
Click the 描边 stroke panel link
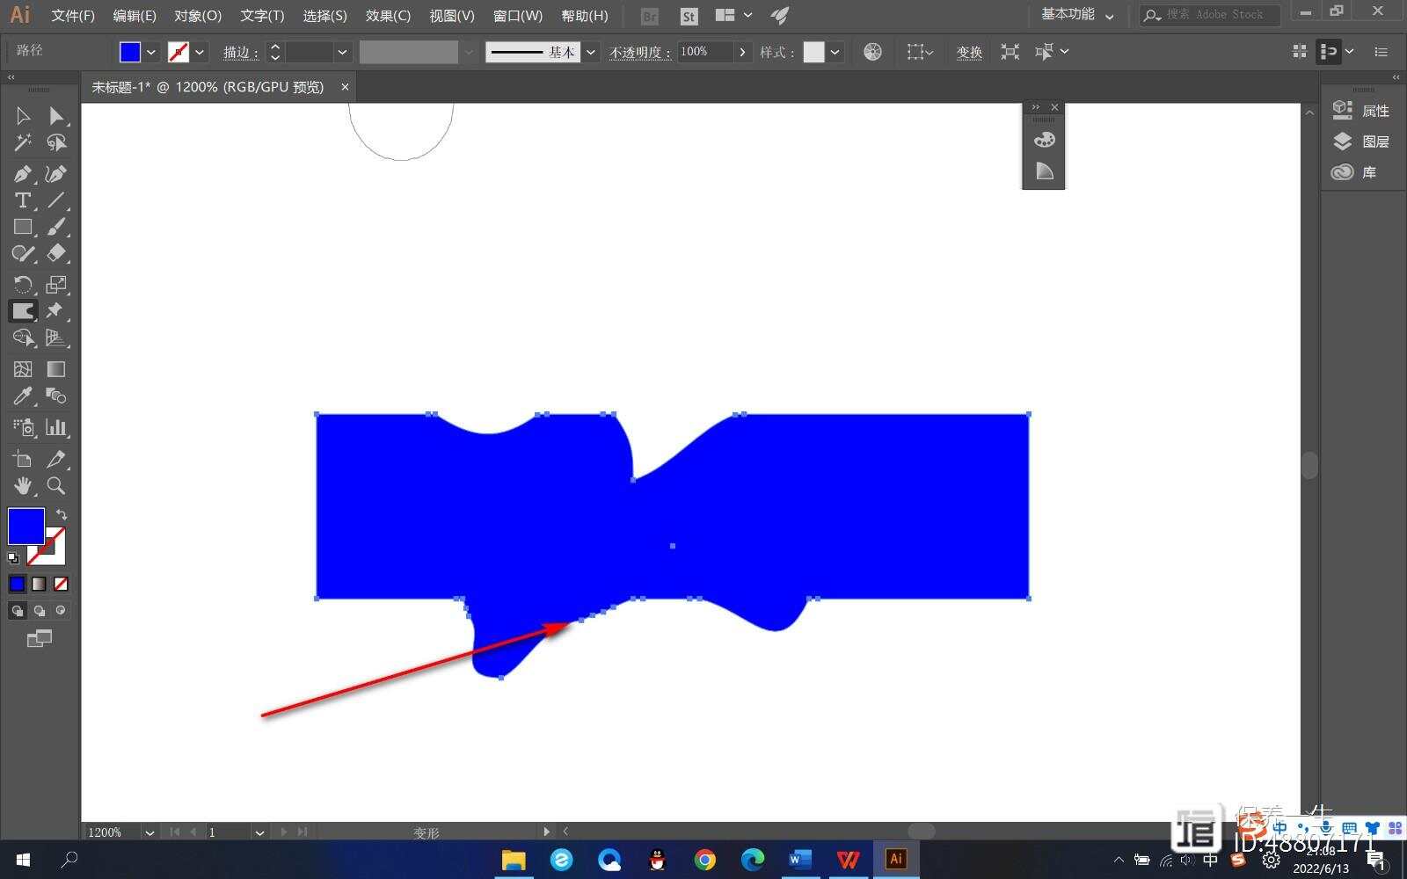[x=240, y=53]
